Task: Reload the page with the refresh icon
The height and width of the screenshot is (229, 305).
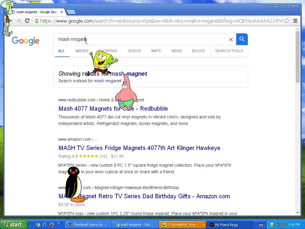Action: [27, 21]
